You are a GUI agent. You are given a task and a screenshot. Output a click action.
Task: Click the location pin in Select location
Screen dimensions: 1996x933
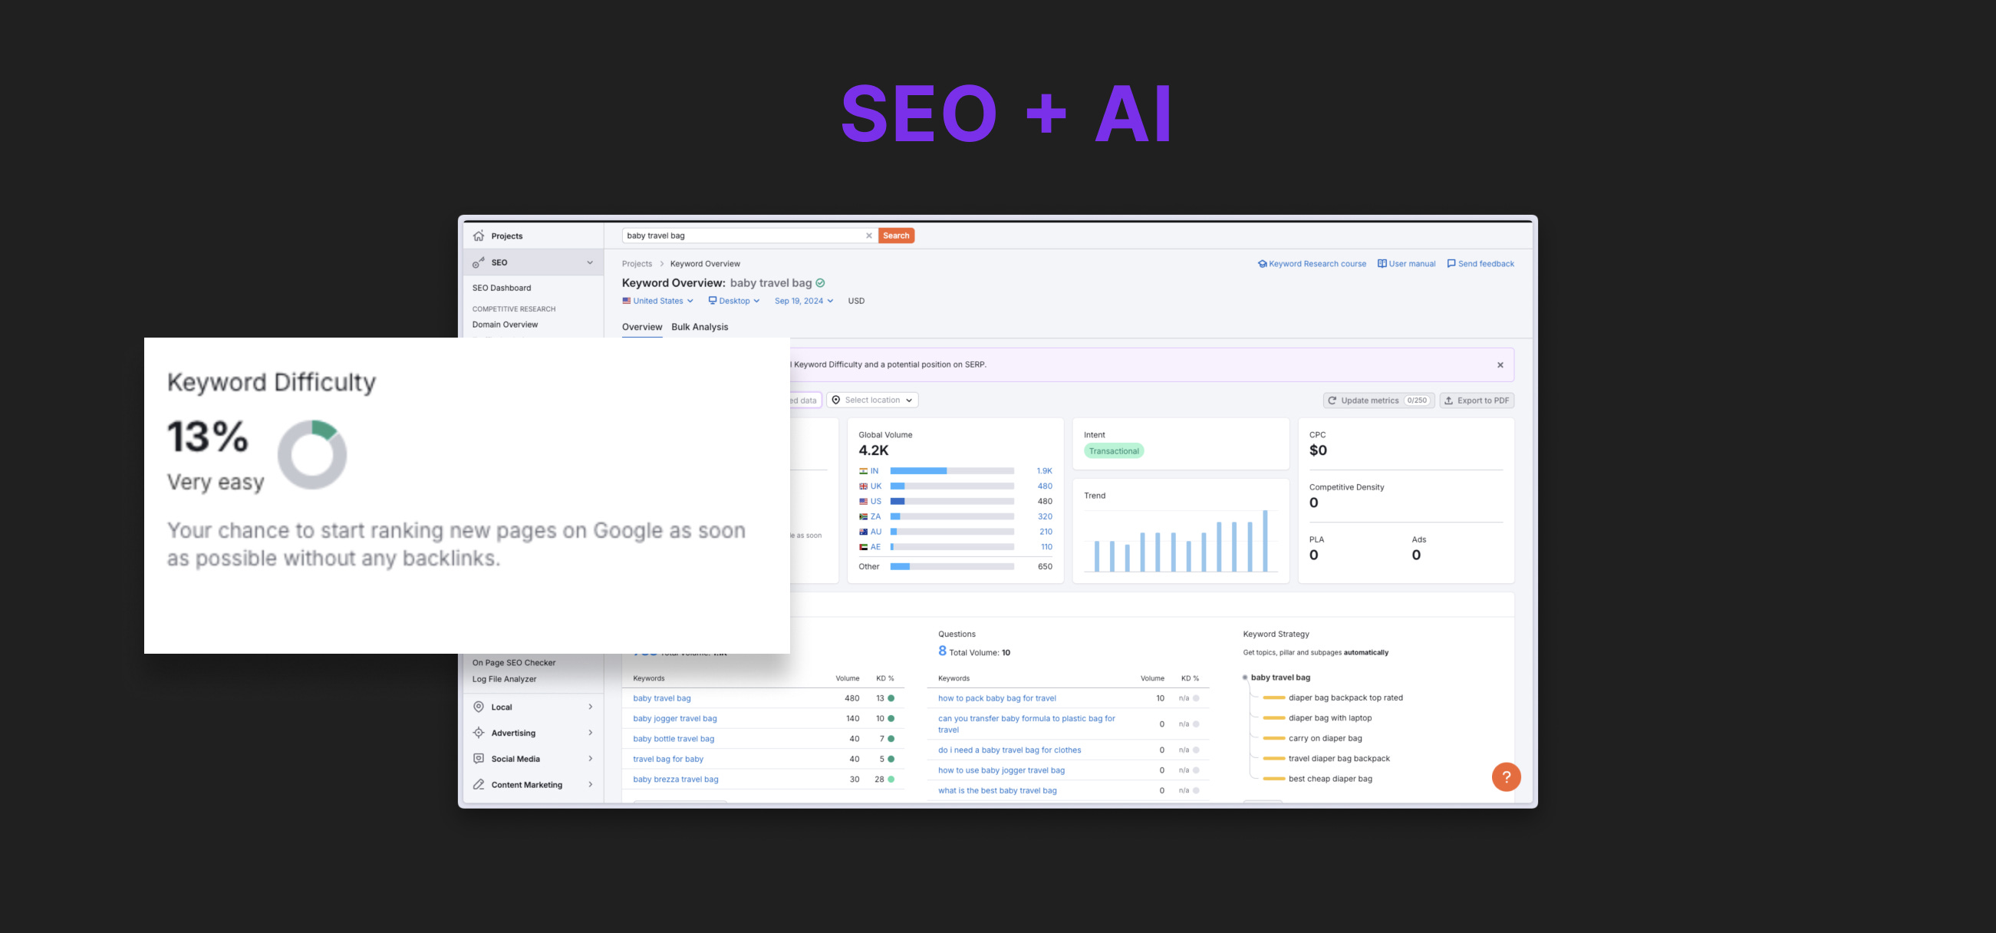pos(836,400)
